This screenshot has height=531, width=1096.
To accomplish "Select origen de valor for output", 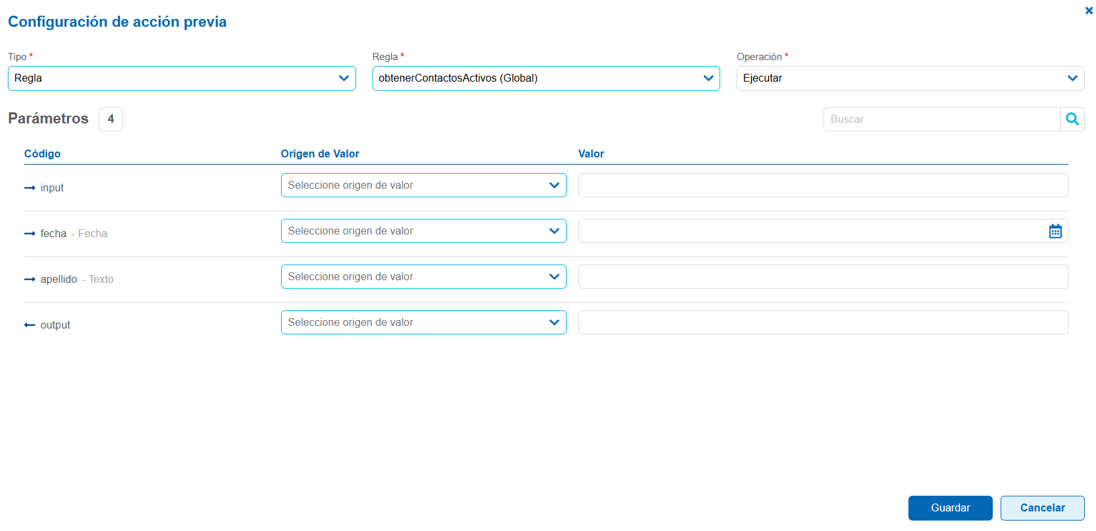I will pos(423,323).
